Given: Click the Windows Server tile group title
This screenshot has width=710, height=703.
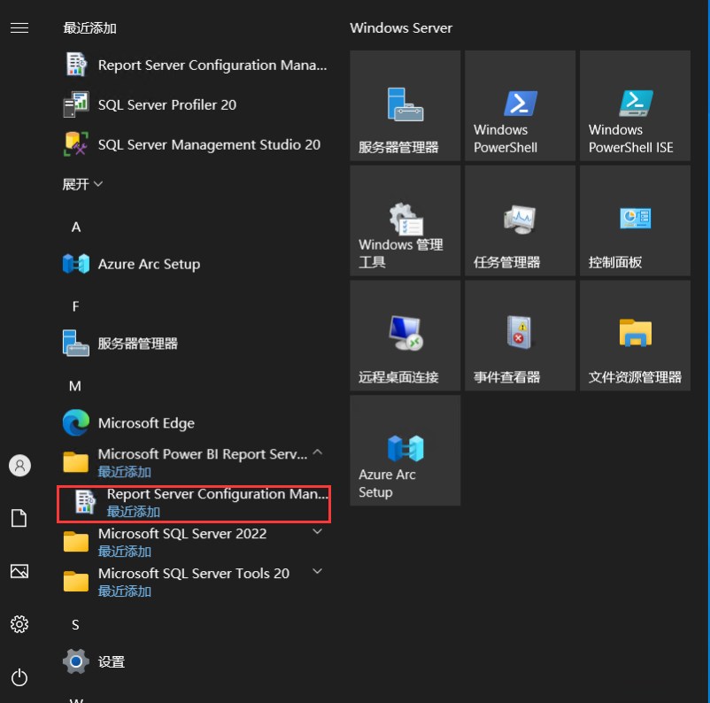Looking at the screenshot, I should [x=401, y=28].
